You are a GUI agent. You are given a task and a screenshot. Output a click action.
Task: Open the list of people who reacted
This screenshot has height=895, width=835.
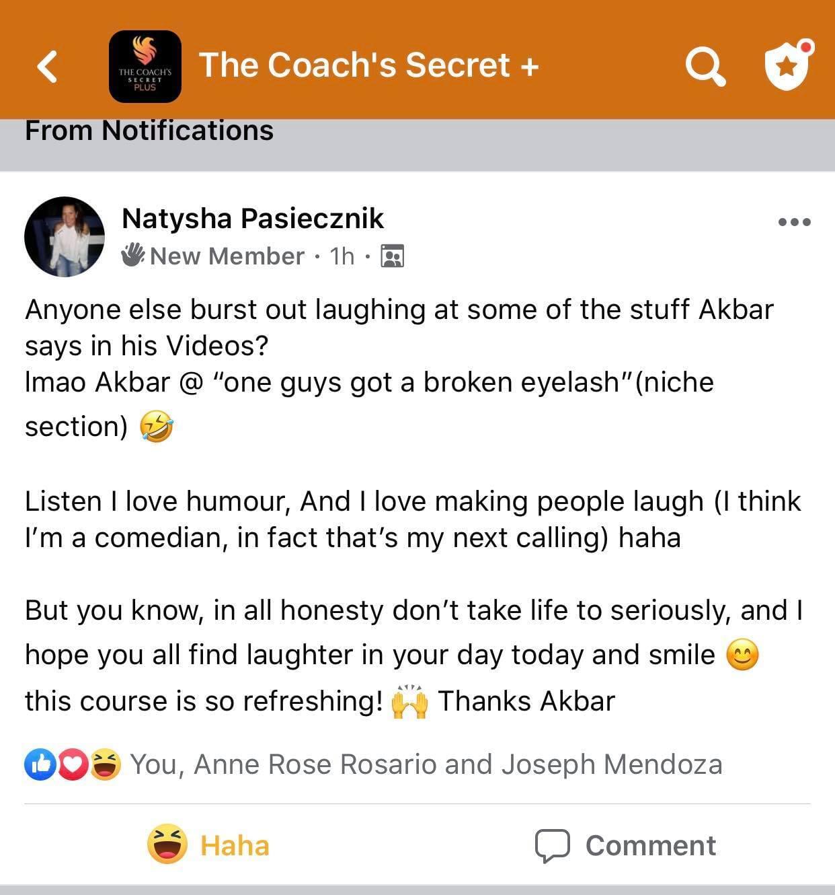coord(426,764)
